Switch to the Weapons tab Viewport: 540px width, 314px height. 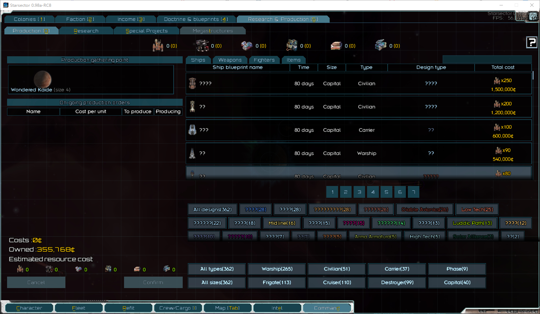pos(230,60)
